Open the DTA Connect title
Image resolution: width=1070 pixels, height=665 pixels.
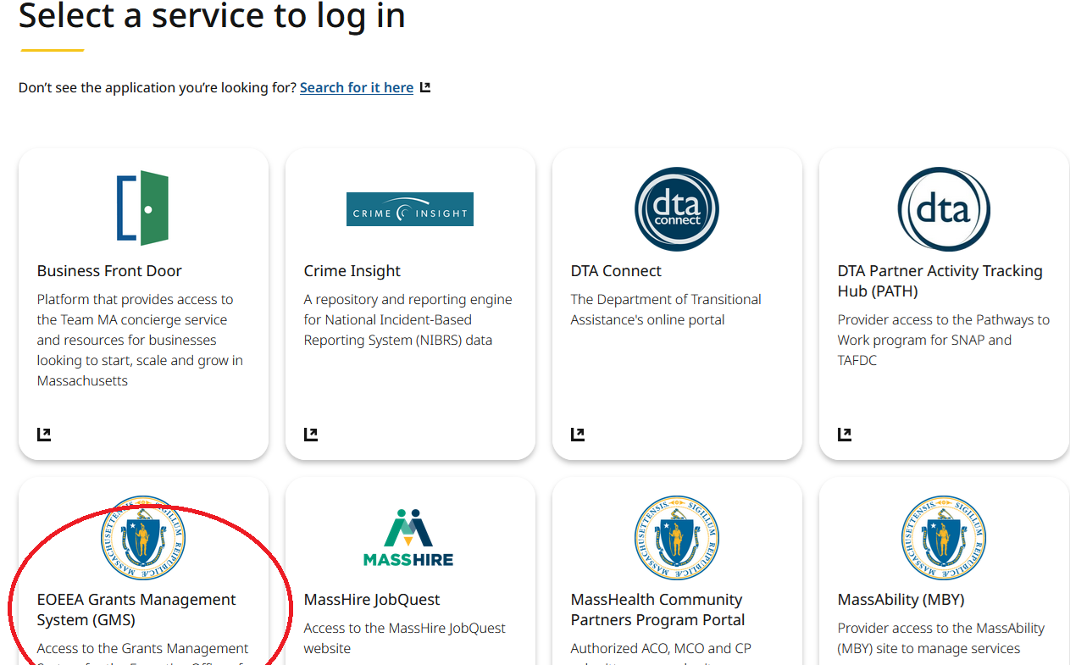(x=616, y=271)
